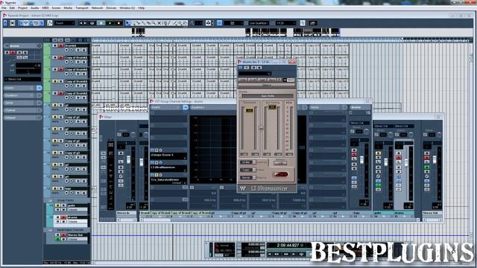Toggle Inserts bypass in Inspector

point(39,88)
